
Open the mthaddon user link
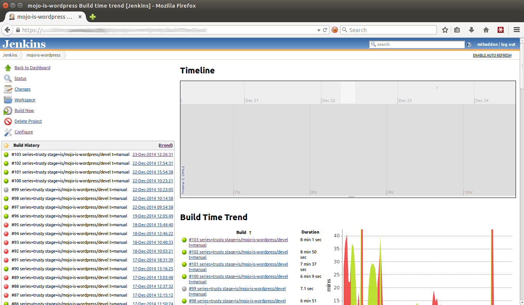coord(487,45)
